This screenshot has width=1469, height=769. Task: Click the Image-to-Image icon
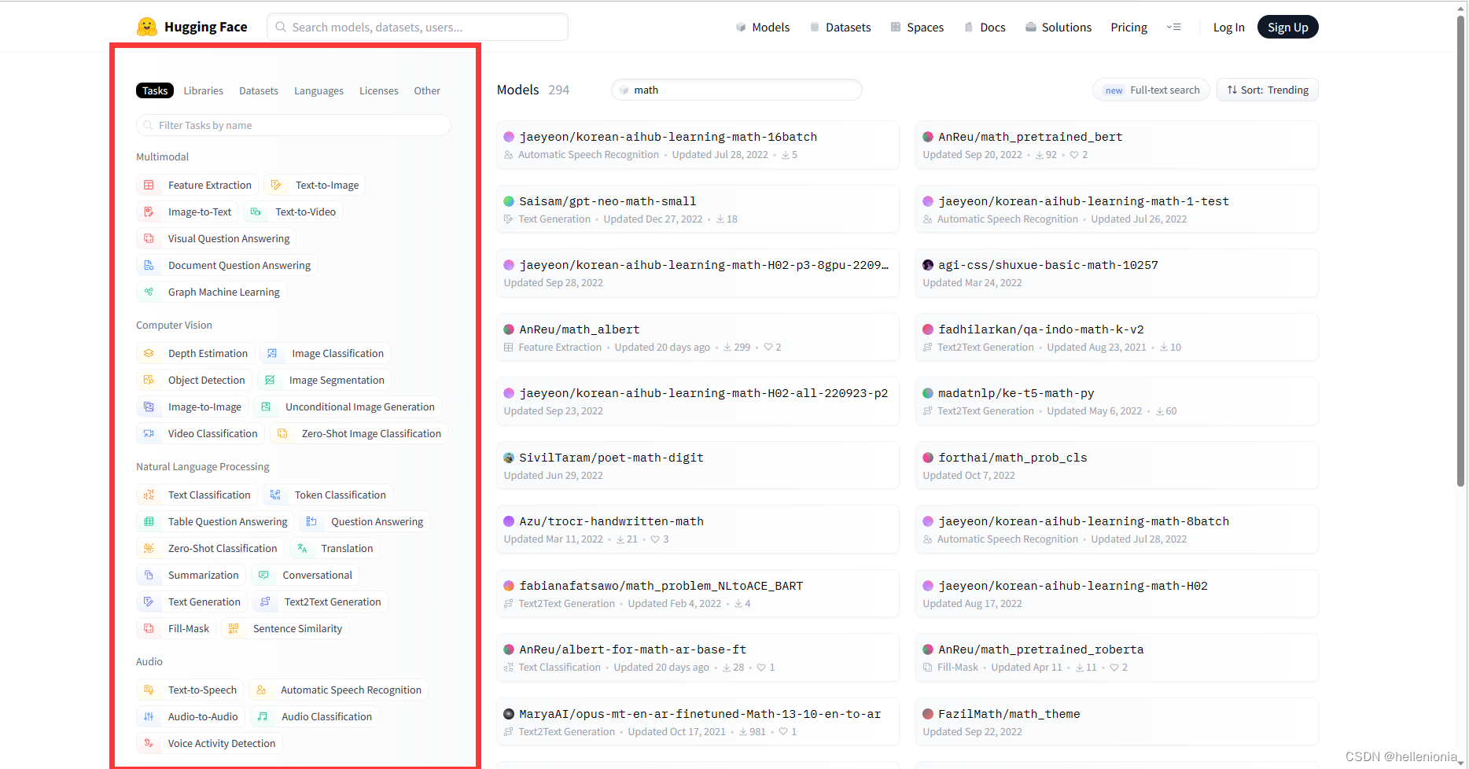coord(149,407)
